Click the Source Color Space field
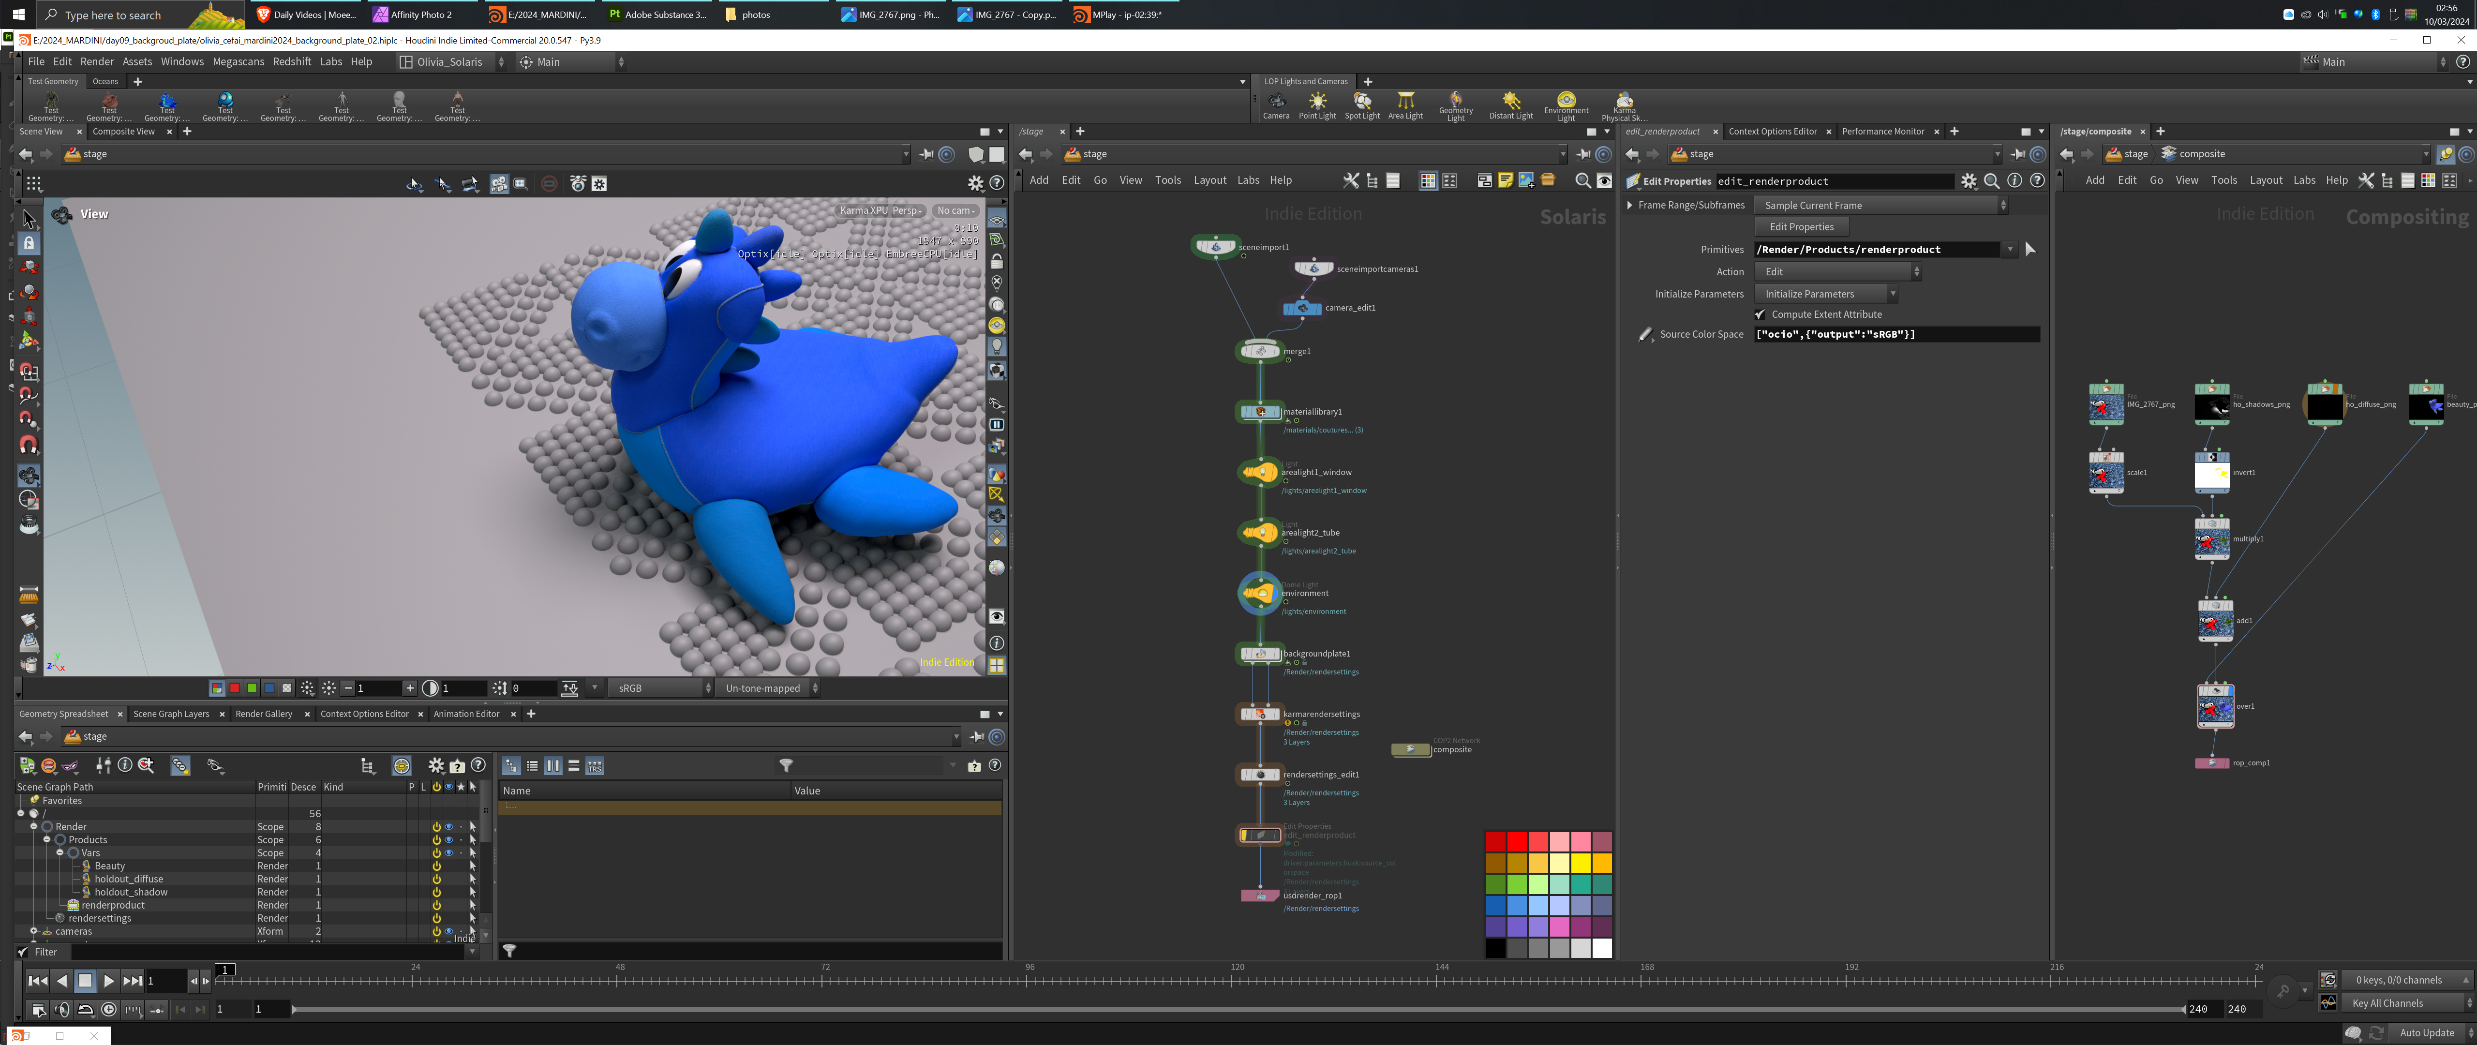Image resolution: width=2477 pixels, height=1045 pixels. [1896, 335]
